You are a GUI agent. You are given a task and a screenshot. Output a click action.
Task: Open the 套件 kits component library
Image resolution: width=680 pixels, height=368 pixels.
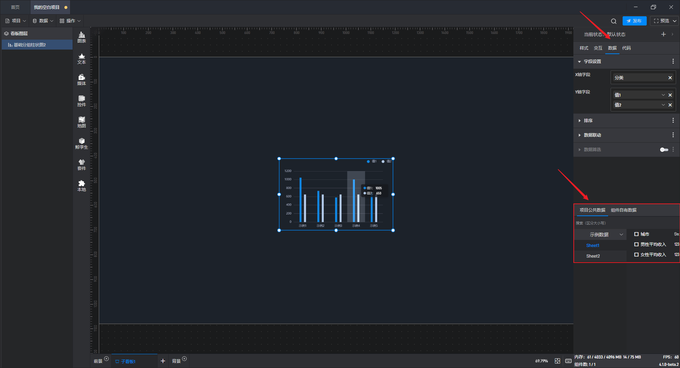(81, 165)
